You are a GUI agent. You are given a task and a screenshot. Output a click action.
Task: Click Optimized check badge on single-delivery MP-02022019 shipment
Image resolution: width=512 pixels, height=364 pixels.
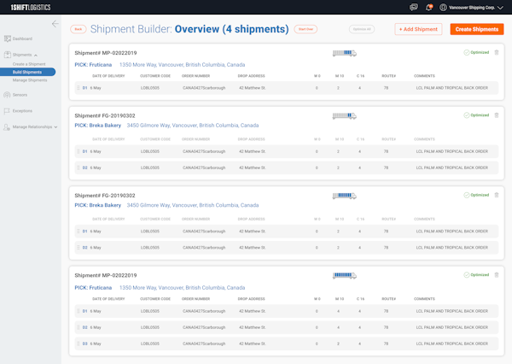476,52
